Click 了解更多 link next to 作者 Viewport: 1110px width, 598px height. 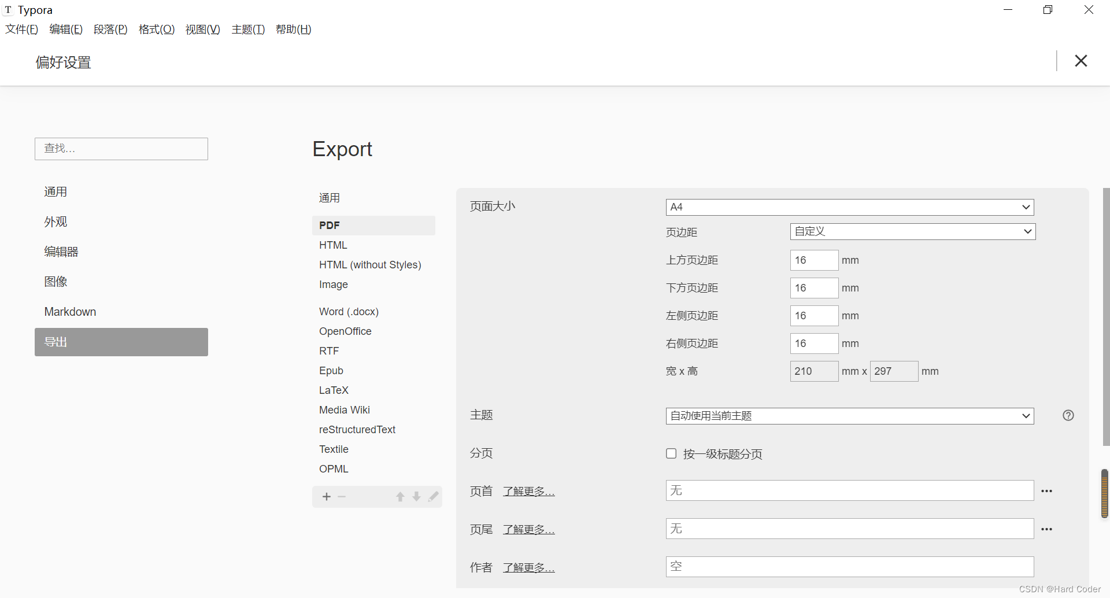pyautogui.click(x=529, y=568)
